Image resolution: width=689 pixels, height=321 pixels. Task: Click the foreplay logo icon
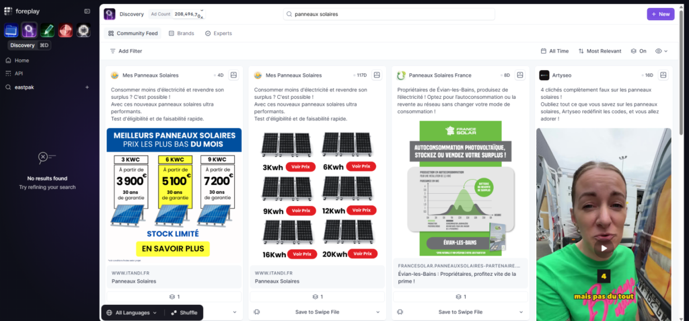[8, 11]
